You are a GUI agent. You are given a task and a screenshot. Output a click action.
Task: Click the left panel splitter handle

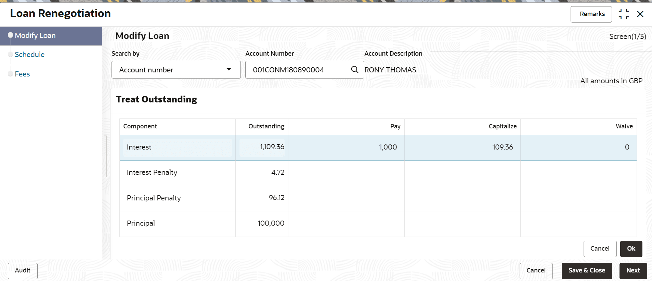point(105,156)
